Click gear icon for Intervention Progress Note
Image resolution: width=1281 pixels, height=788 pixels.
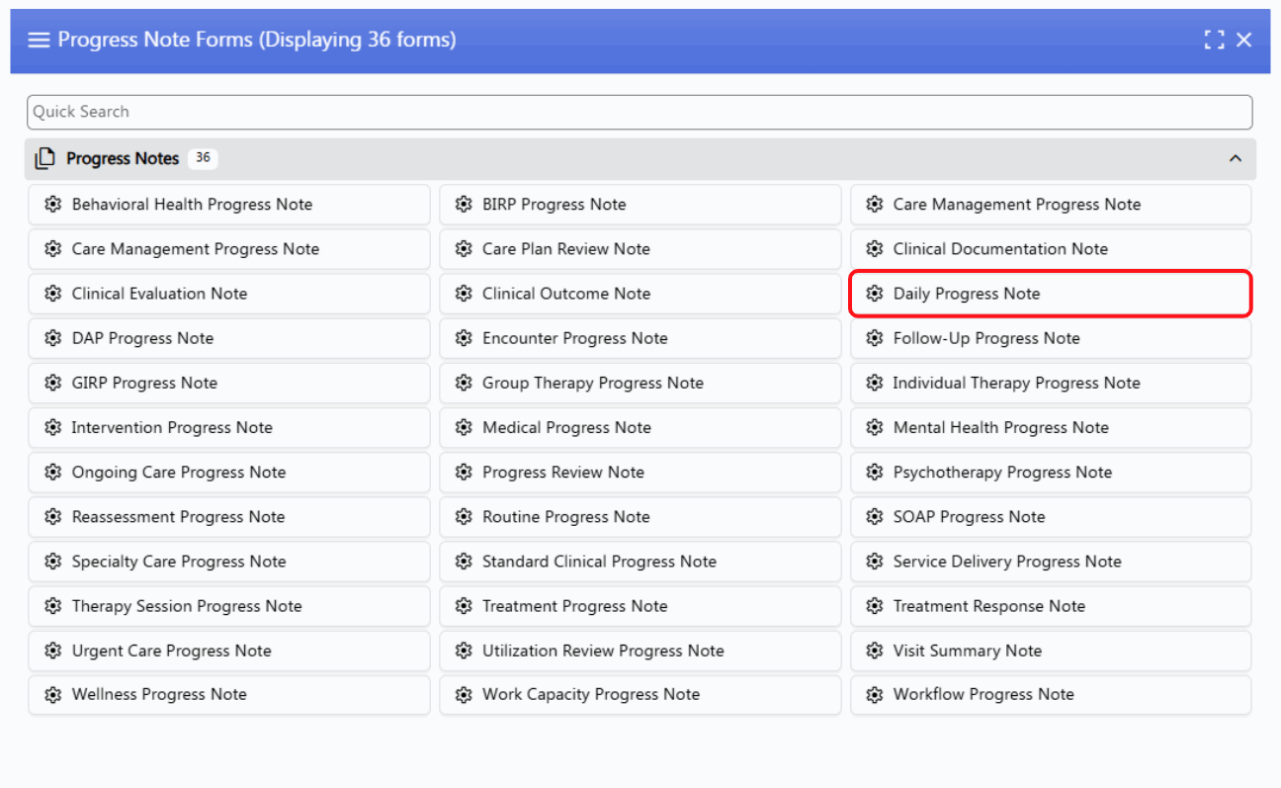tap(53, 428)
